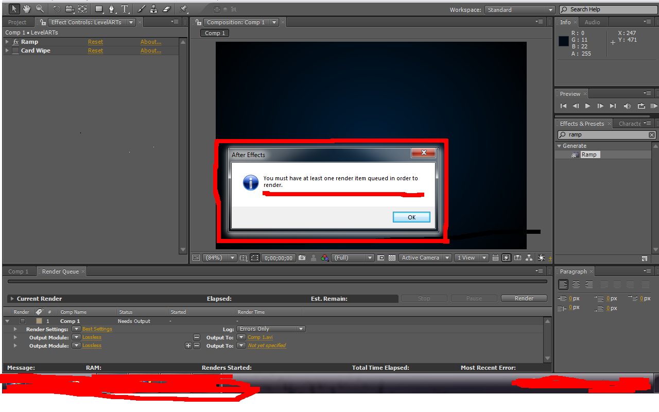Click the effects search field containing ramp
This screenshot has height=412, width=659.
[607, 135]
